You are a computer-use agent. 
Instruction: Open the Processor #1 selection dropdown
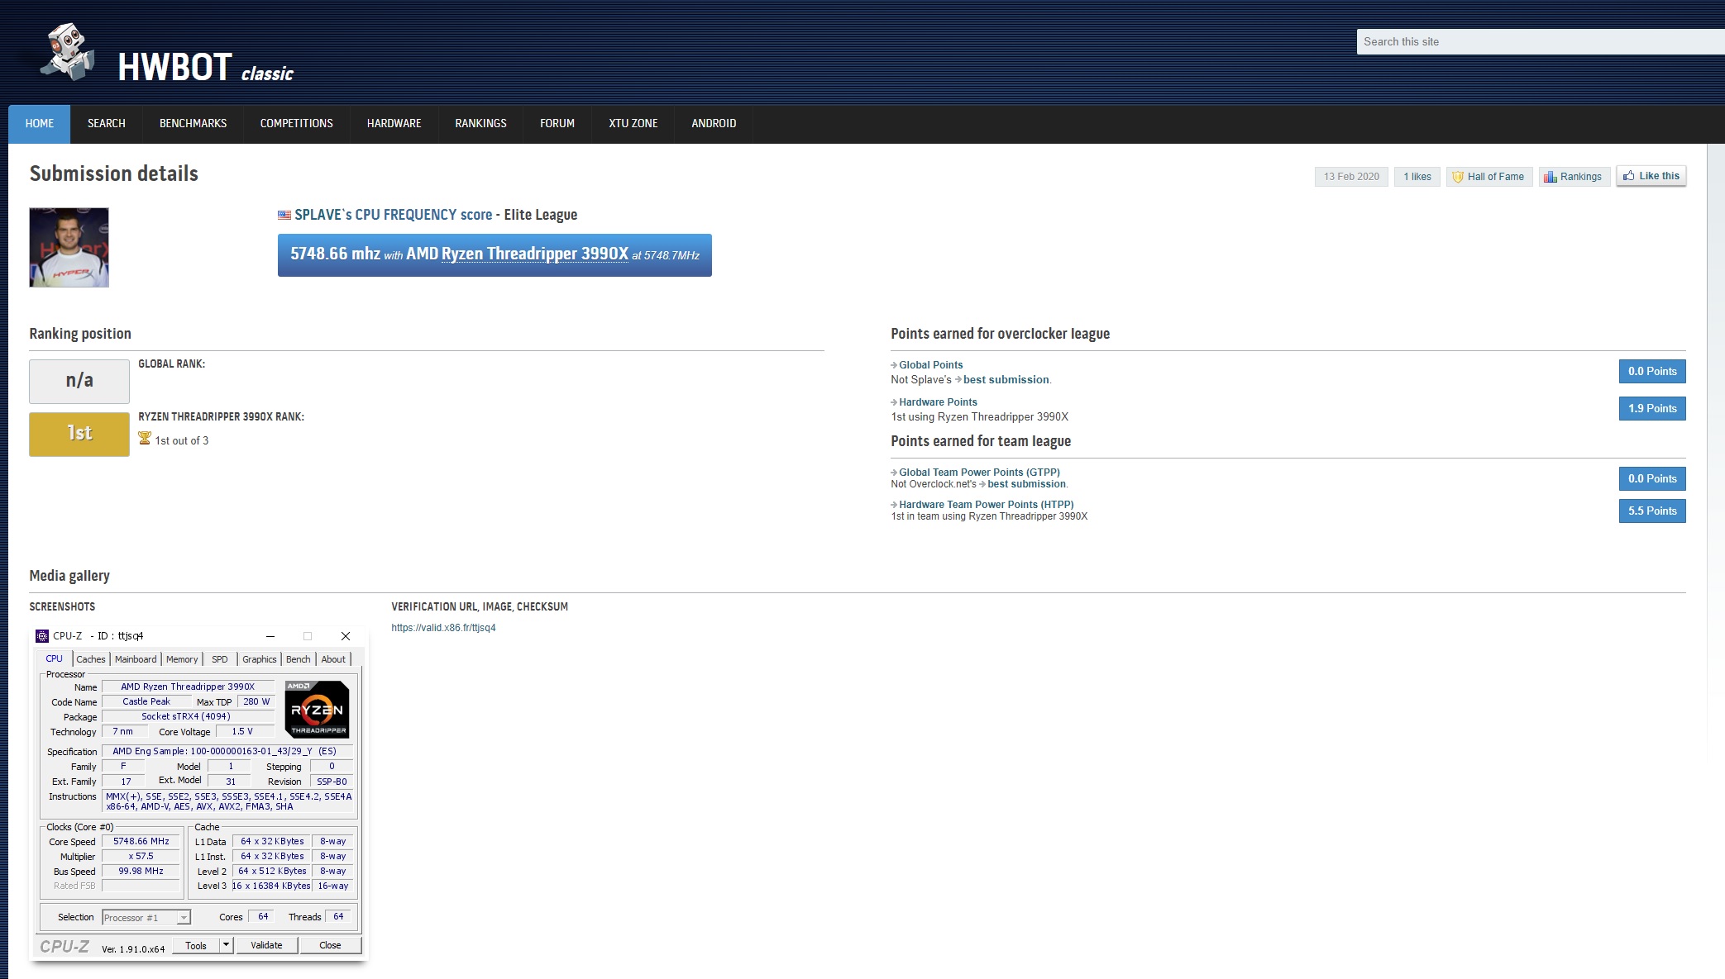pos(146,917)
